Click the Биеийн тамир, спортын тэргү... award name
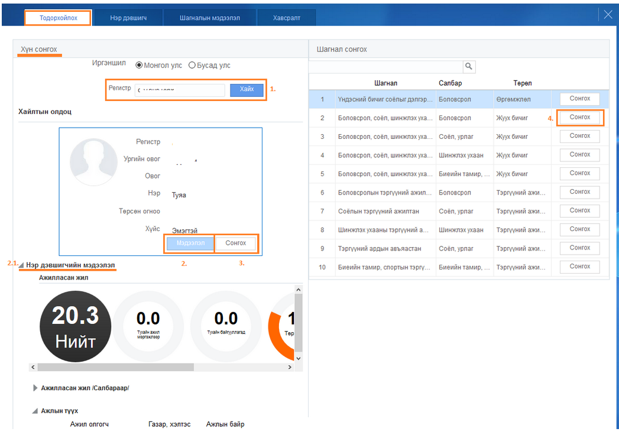 (384, 267)
